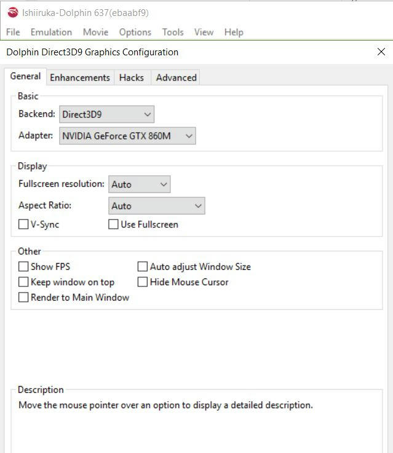Open Fullscreen resolution dropdown

point(139,184)
